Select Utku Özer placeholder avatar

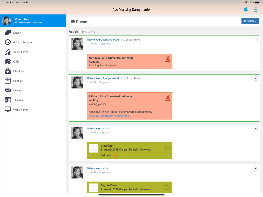(x=93, y=148)
